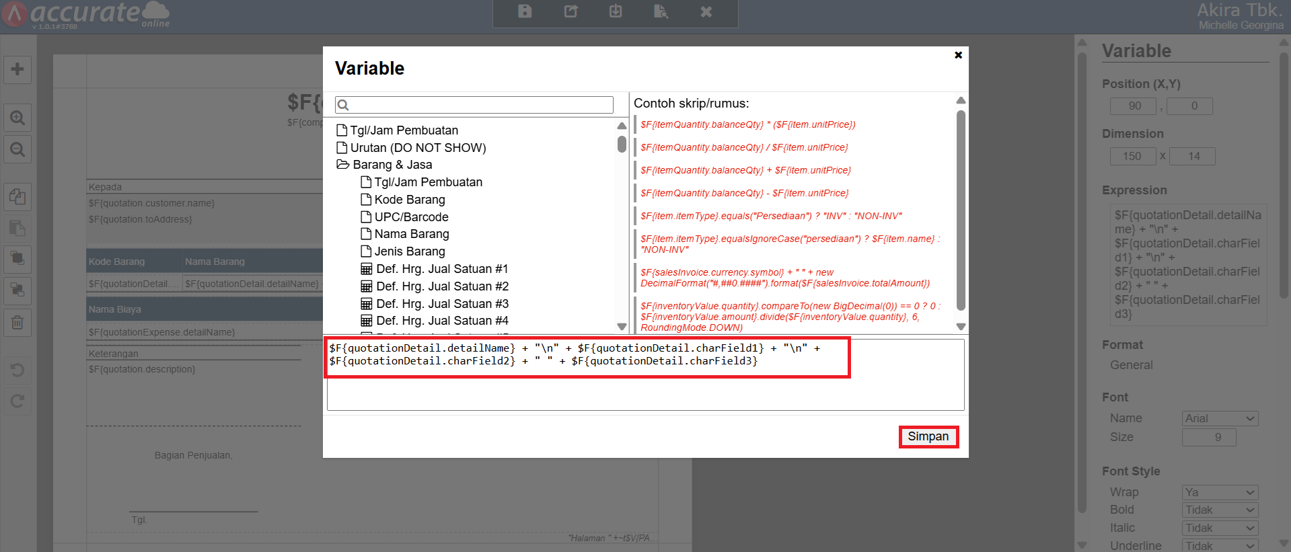This screenshot has height=552, width=1291.
Task: Open the Wrap dropdown set to Ya
Action: (x=1220, y=492)
